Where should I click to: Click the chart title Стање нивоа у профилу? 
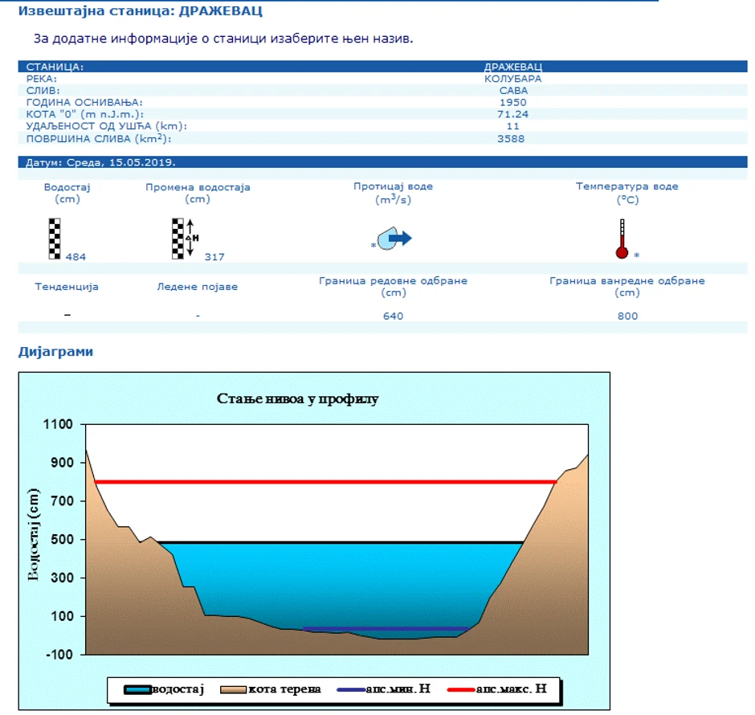pos(297,398)
